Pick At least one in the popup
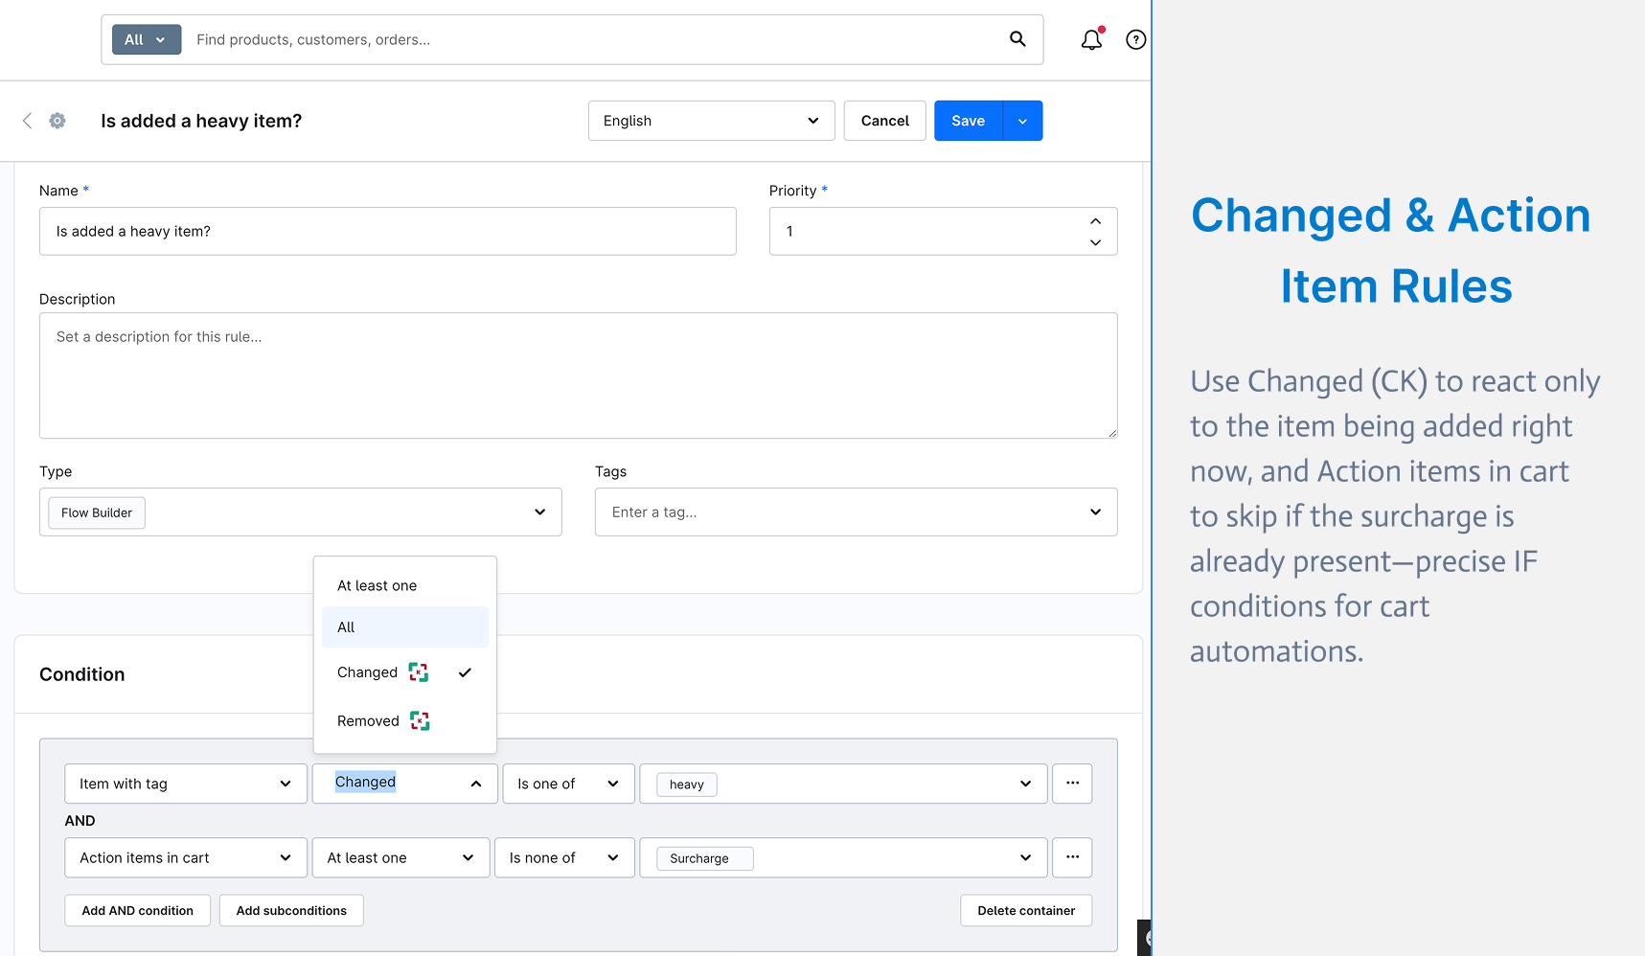This screenshot has width=1645, height=956. pyautogui.click(x=404, y=585)
